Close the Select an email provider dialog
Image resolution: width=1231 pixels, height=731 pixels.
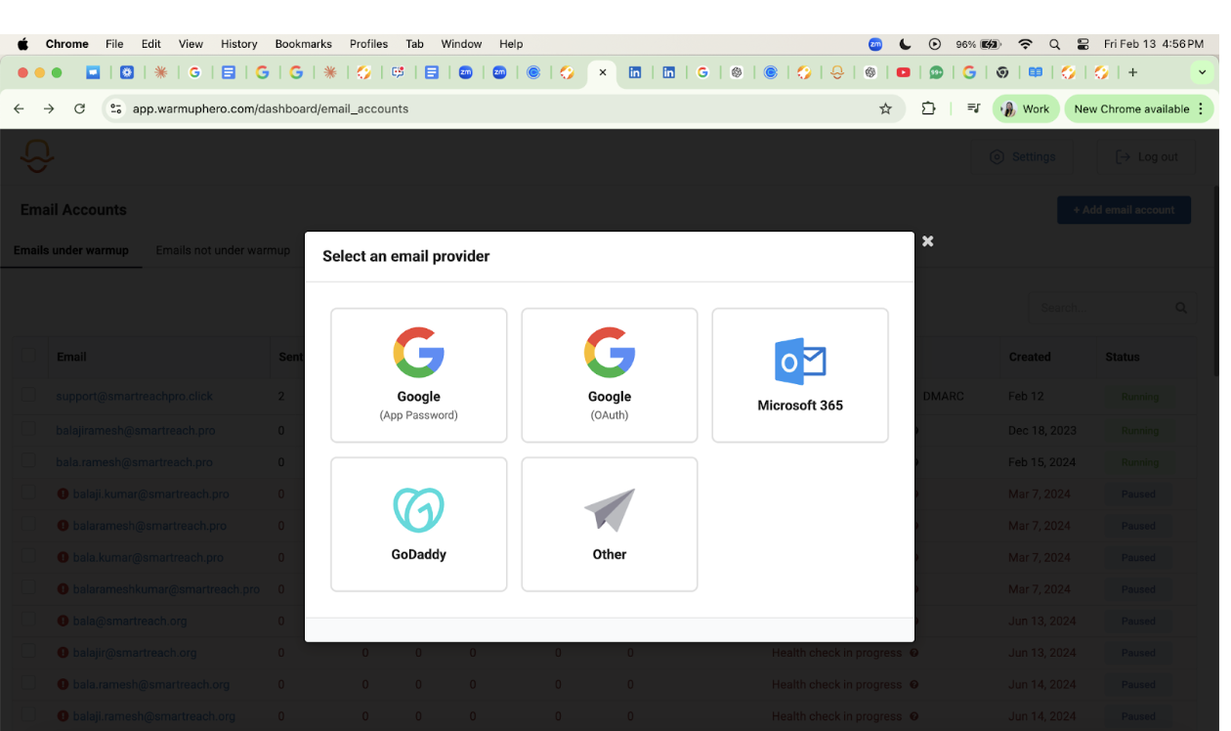tap(928, 240)
